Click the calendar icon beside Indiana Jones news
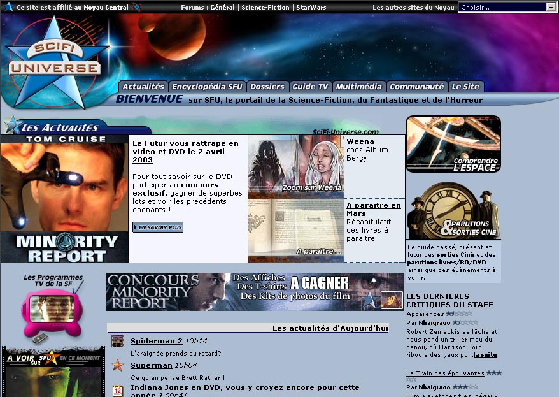 click(x=118, y=391)
